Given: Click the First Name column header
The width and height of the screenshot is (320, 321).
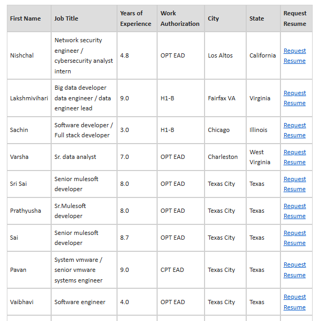Looking at the screenshot, I should [x=25, y=18].
